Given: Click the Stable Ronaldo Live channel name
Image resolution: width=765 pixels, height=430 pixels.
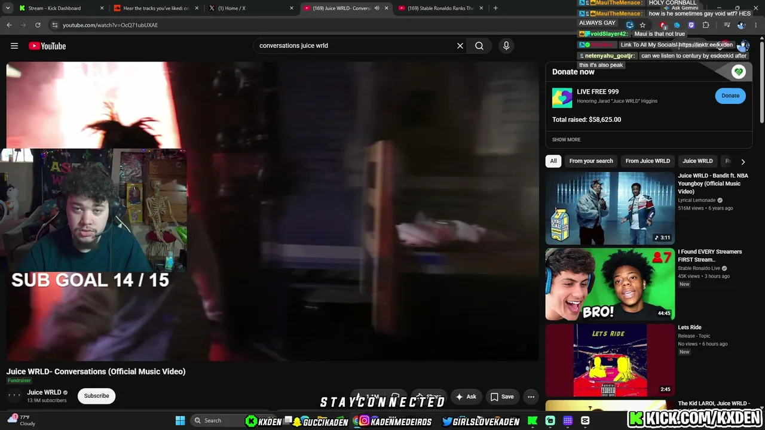Looking at the screenshot, I should pyautogui.click(x=699, y=268).
